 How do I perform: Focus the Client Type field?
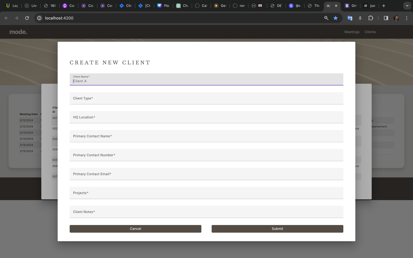click(x=206, y=98)
